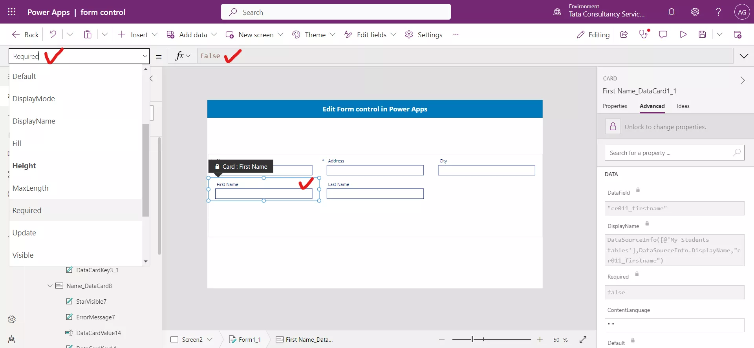Select Required from property list

pos(75,210)
